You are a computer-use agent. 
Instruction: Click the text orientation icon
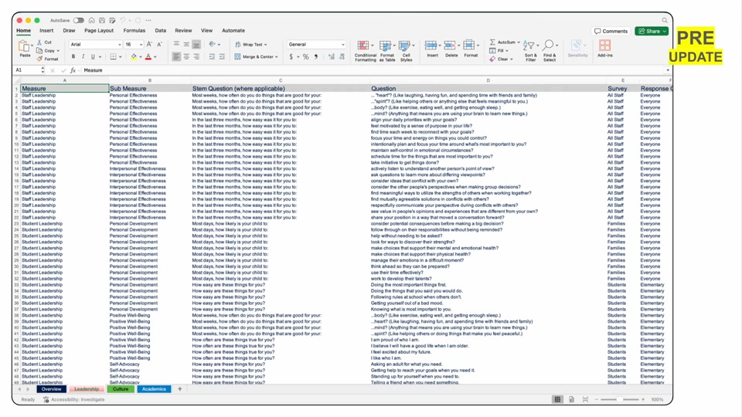click(x=212, y=44)
